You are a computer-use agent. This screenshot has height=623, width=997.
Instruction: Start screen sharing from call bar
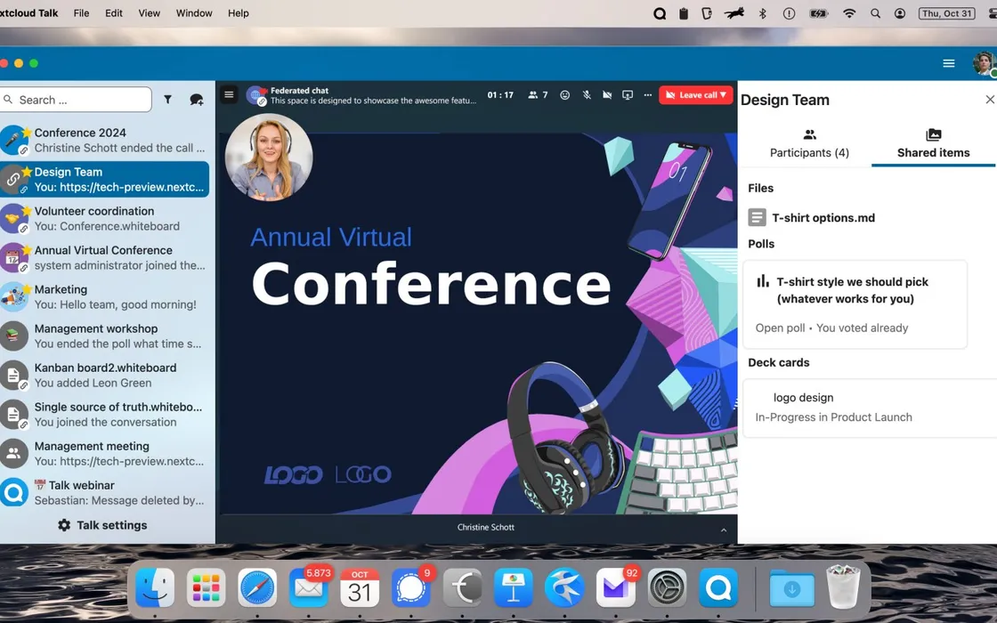point(628,94)
